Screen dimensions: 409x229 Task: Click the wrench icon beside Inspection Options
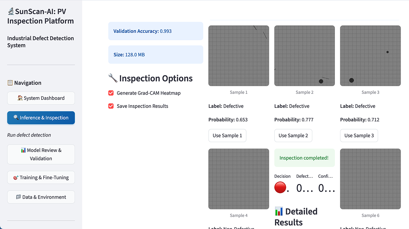113,78
